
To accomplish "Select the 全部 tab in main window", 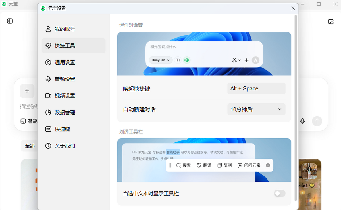I will (x=30, y=146).
